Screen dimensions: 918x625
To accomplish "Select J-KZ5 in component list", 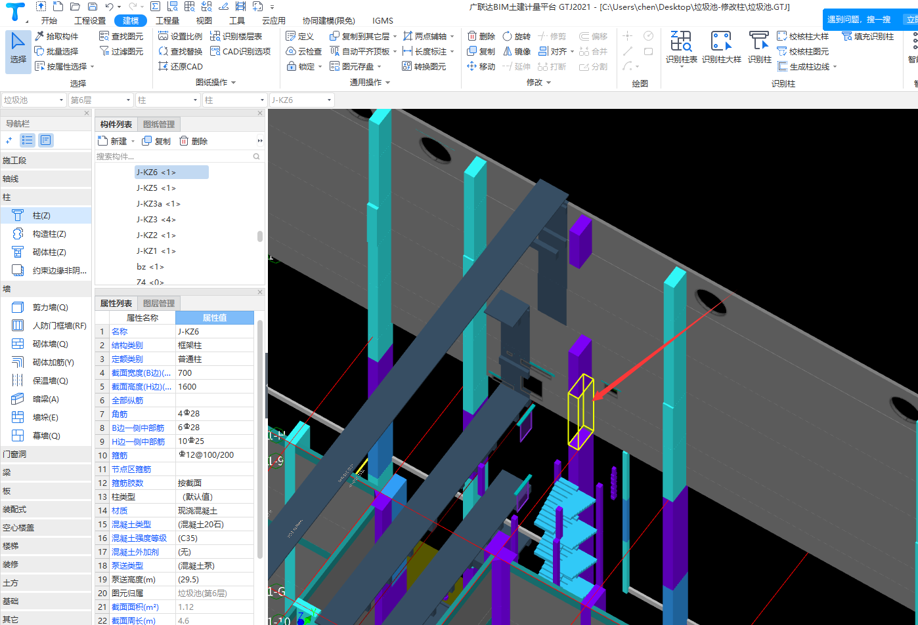I will pos(156,188).
